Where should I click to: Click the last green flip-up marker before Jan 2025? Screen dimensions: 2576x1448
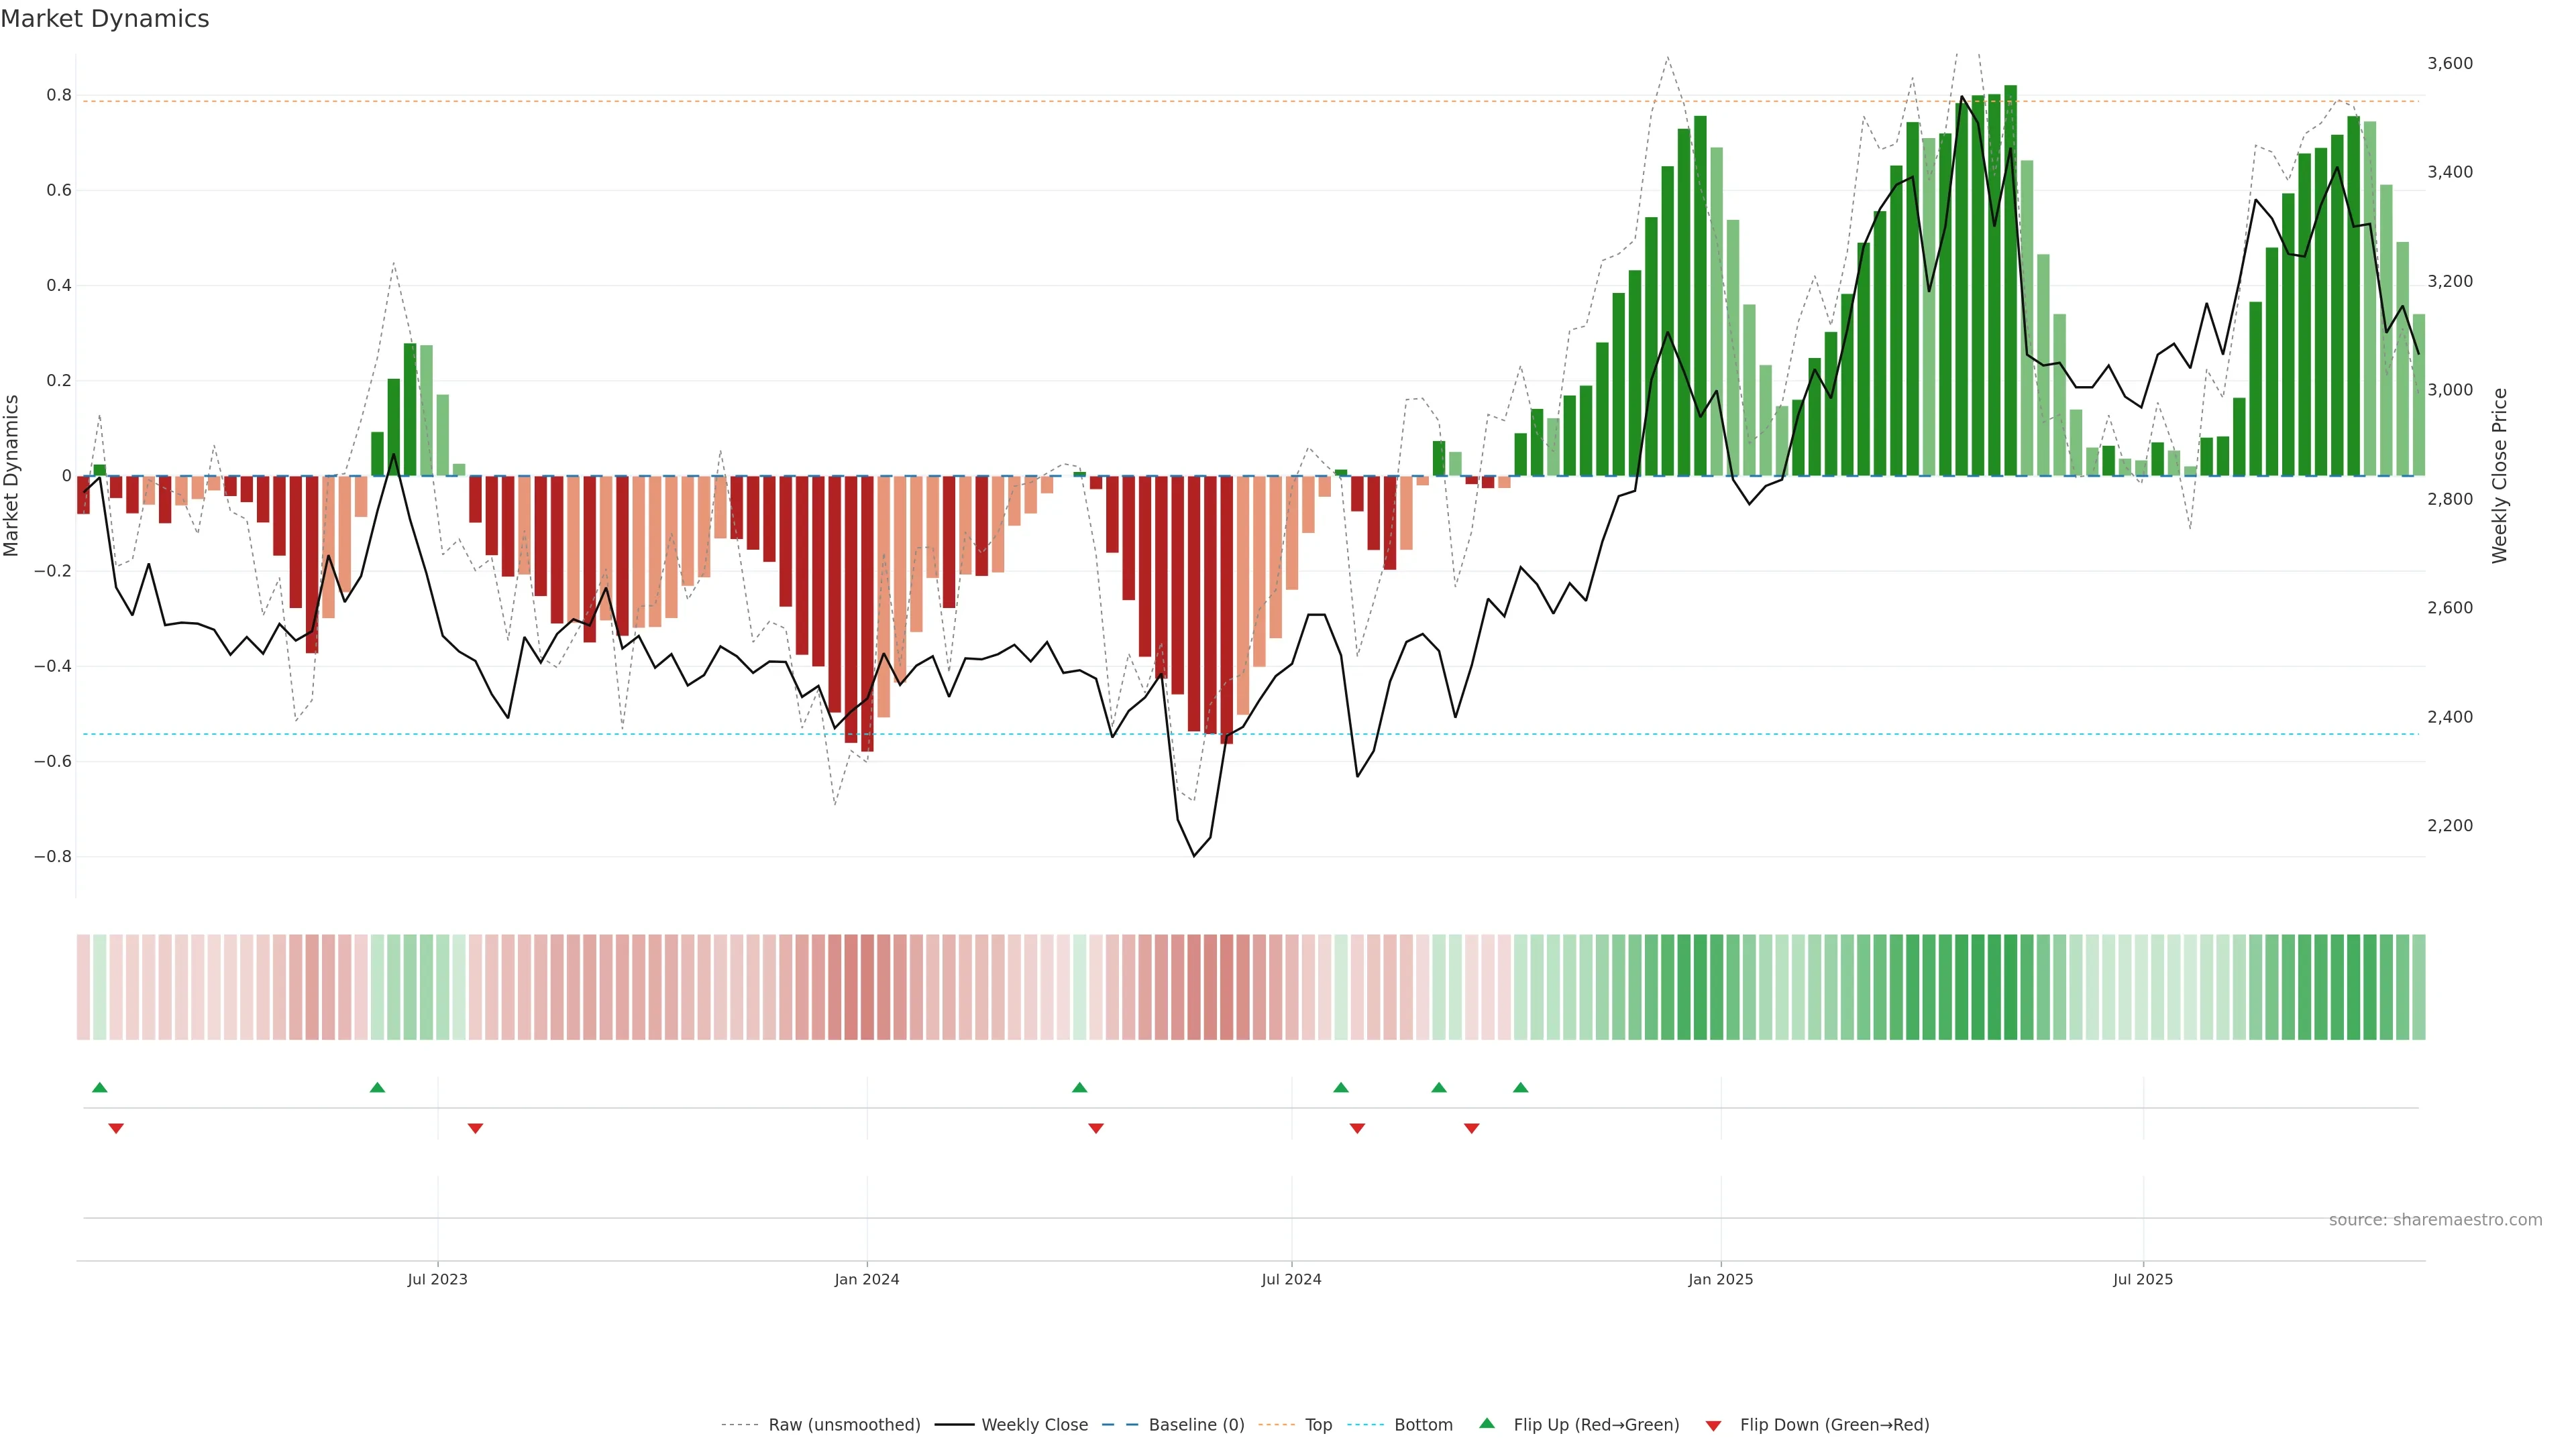(1520, 1087)
